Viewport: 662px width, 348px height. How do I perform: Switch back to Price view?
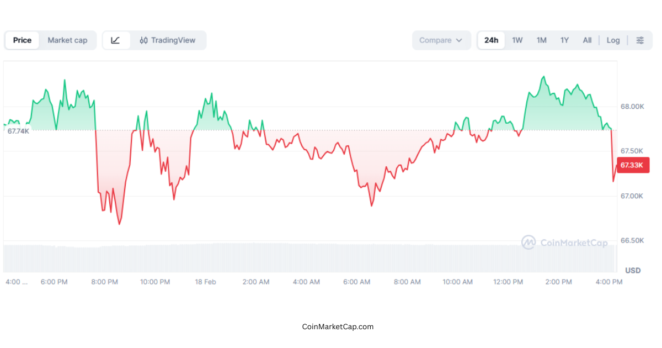[x=22, y=40]
